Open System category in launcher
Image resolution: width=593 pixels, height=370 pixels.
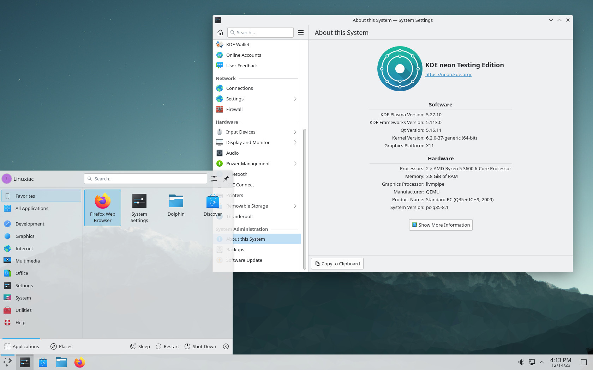point(41,298)
